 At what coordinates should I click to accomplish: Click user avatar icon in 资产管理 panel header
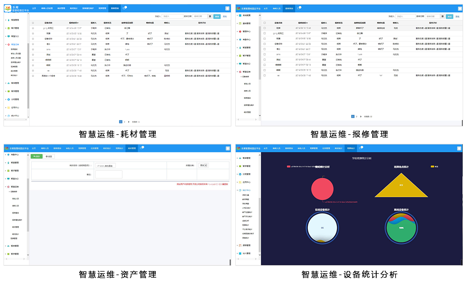coord(227,148)
